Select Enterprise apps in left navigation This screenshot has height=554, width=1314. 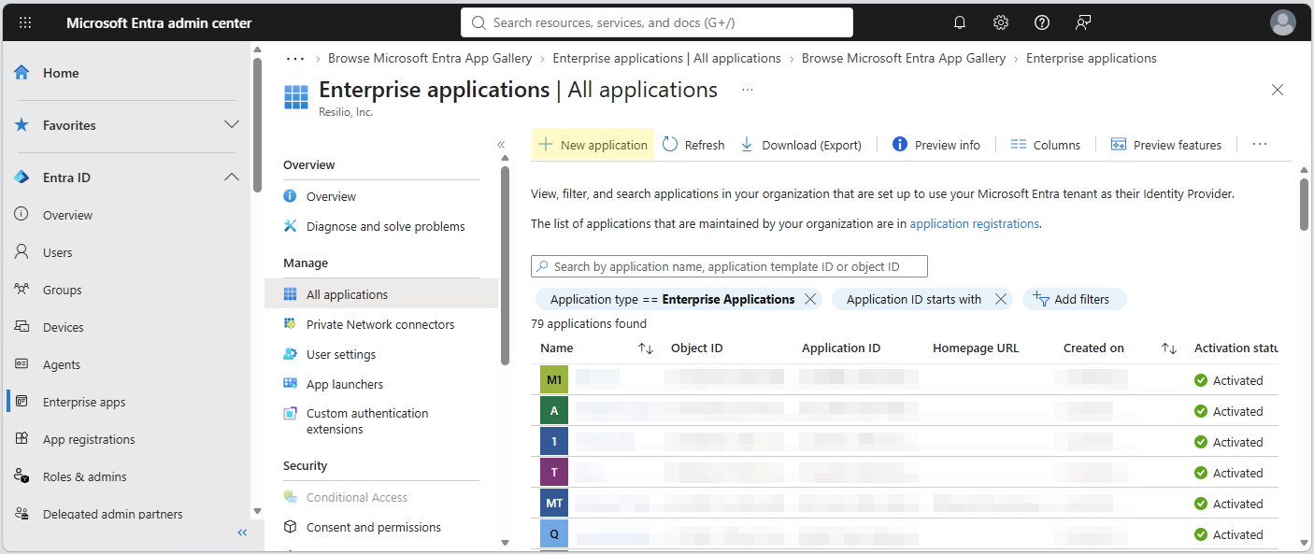[84, 402]
